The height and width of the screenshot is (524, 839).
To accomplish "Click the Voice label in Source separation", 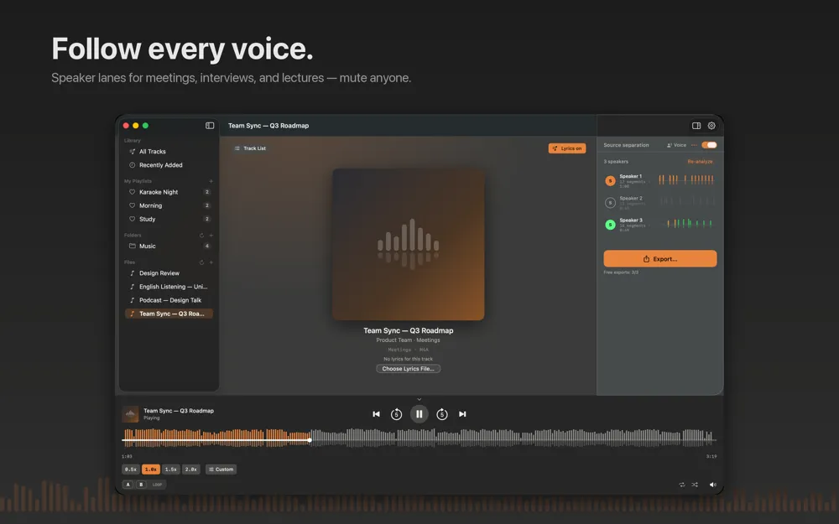I will click(680, 145).
